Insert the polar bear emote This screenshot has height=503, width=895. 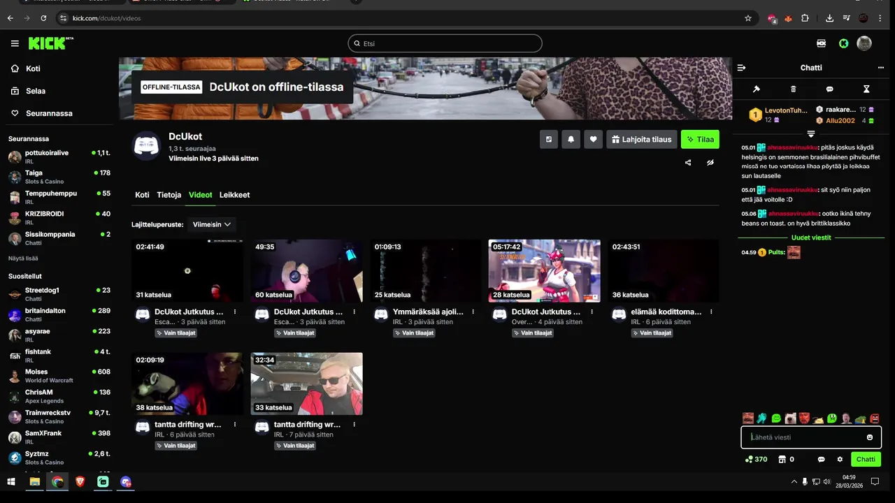790,418
